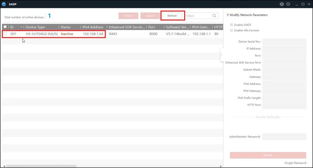The width and height of the screenshot is (313, 168).
Task: Click the Unbind button
Action: pos(128,16)
